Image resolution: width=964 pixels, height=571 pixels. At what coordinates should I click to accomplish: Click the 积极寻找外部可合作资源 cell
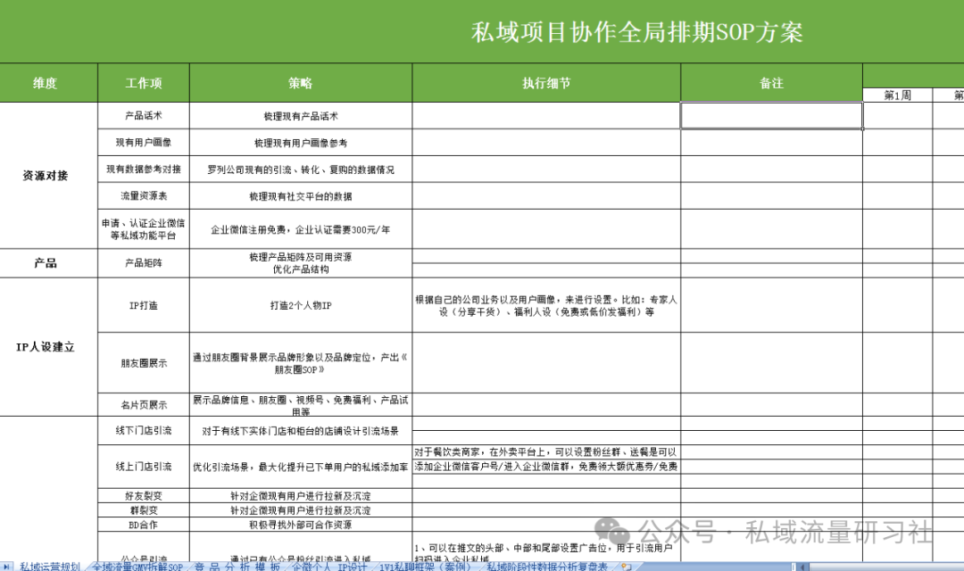coord(301,525)
